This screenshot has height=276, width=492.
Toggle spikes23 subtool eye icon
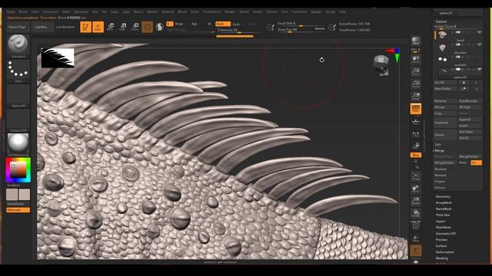479,70
